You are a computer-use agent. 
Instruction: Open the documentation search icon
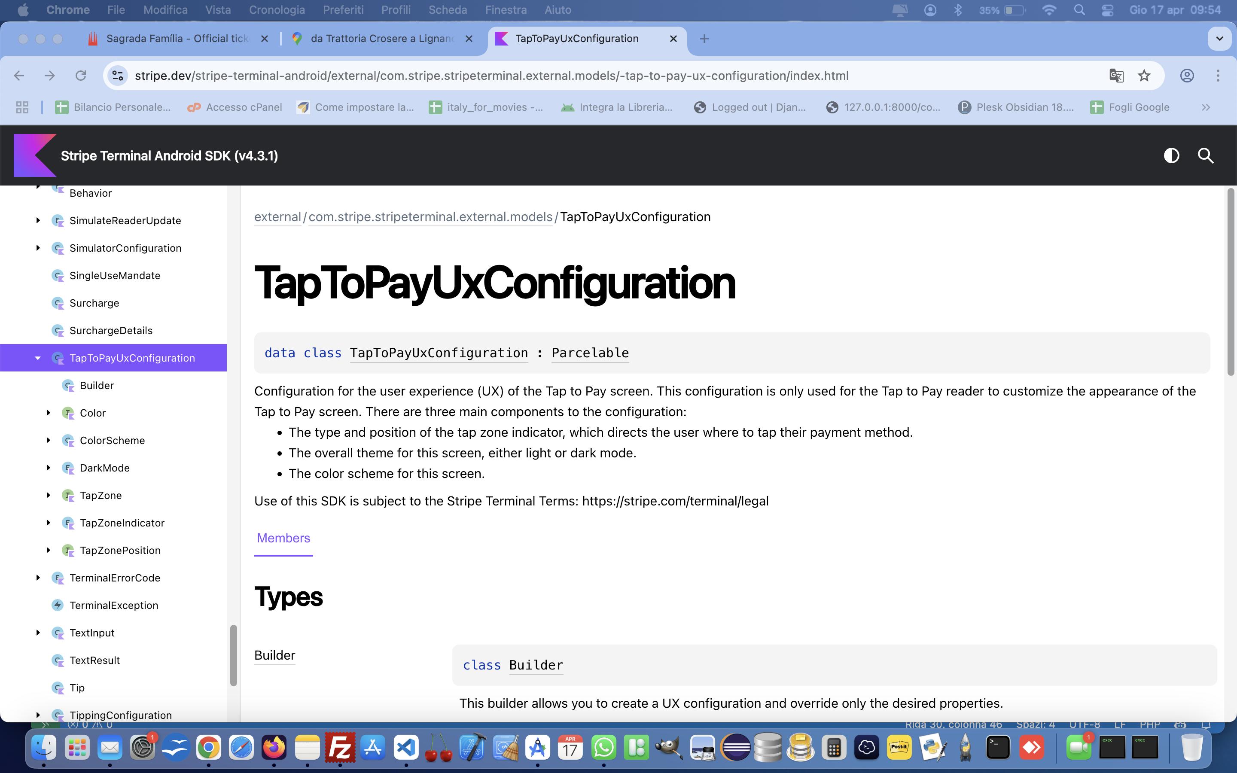click(1205, 155)
